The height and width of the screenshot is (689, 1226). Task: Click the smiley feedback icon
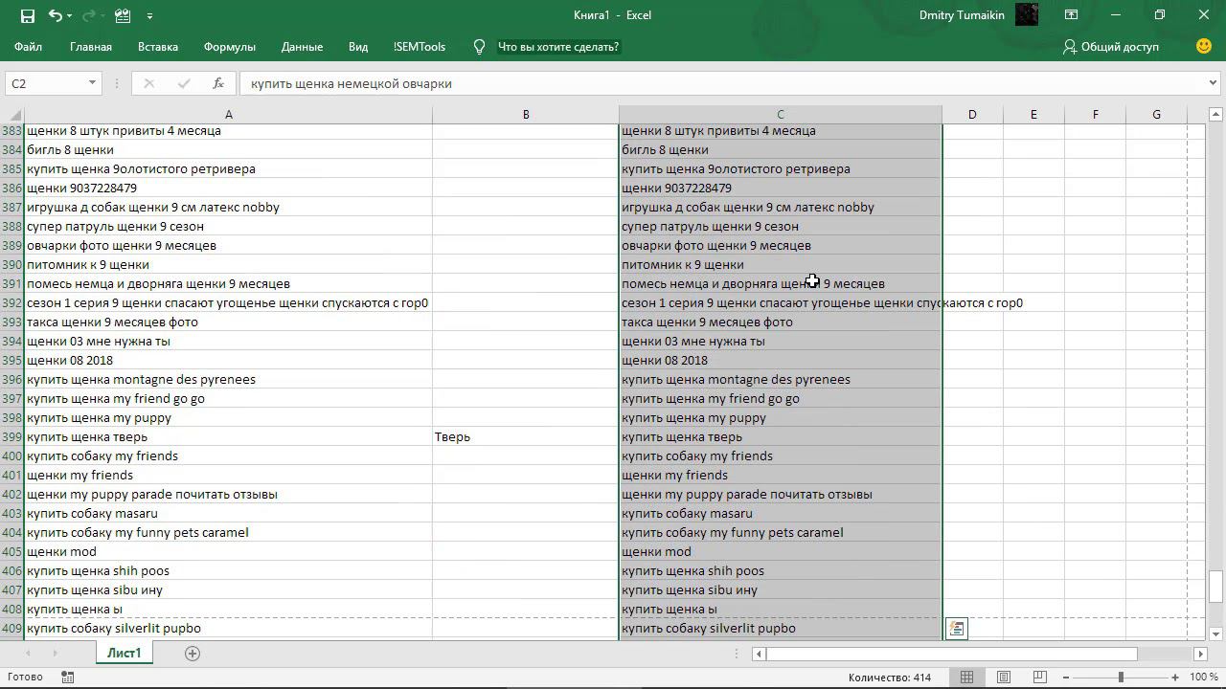pyautogui.click(x=1204, y=46)
